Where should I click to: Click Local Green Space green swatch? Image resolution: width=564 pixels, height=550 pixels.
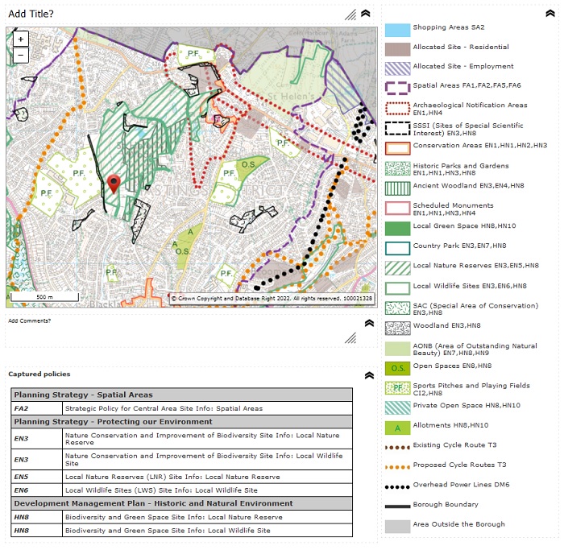pyautogui.click(x=397, y=229)
